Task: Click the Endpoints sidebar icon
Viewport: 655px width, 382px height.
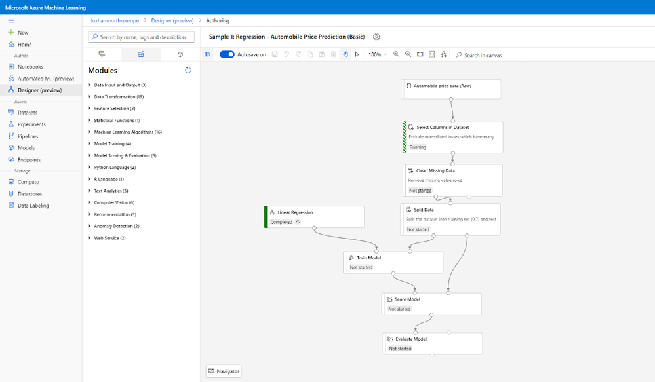Action: tap(11, 159)
